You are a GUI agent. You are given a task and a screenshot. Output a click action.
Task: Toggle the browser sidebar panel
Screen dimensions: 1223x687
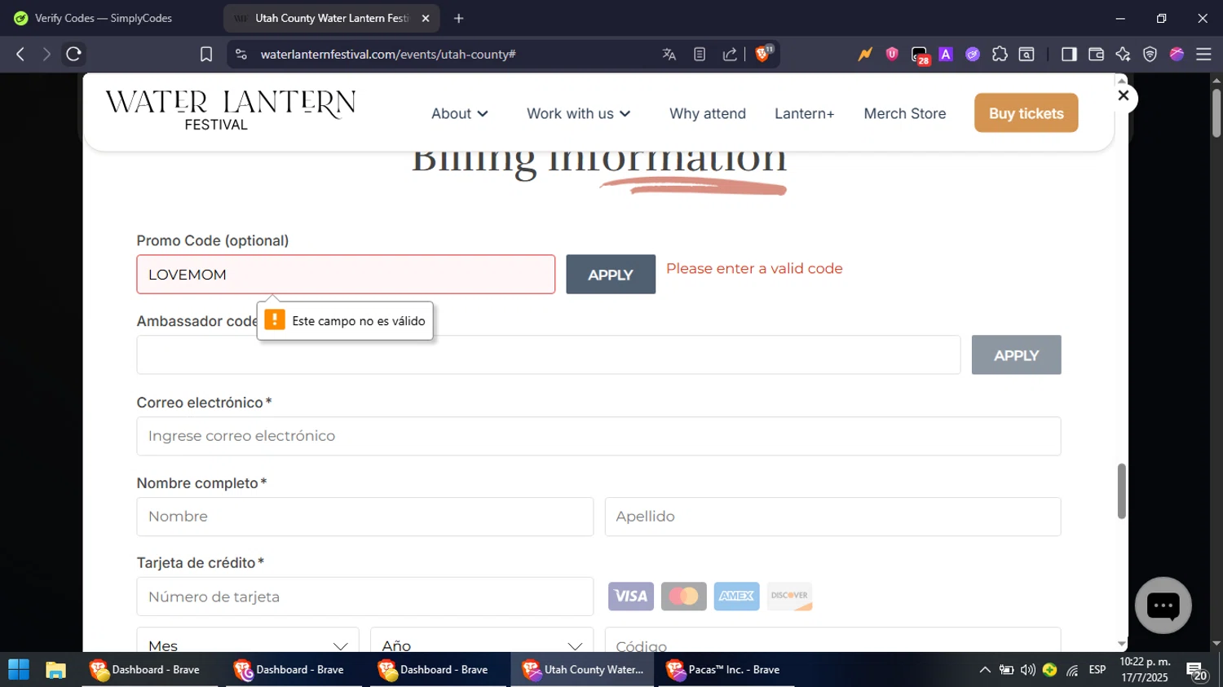click(x=1069, y=55)
